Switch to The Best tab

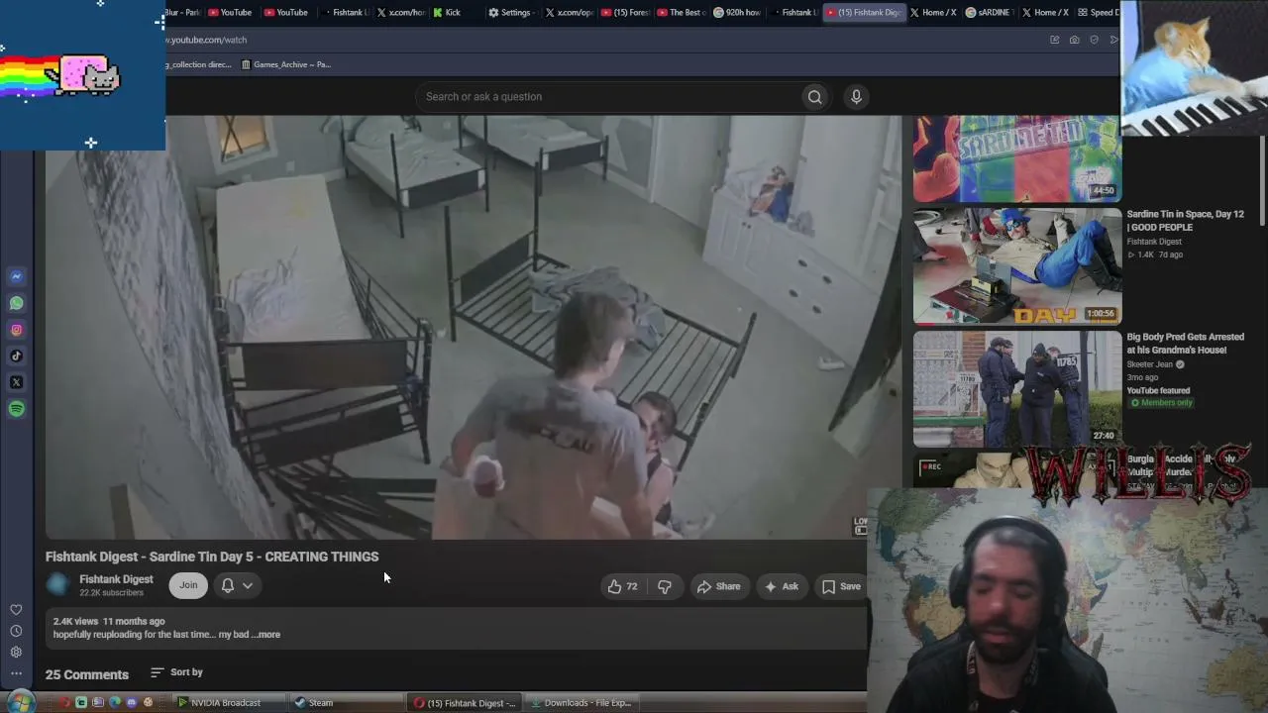coord(681,13)
